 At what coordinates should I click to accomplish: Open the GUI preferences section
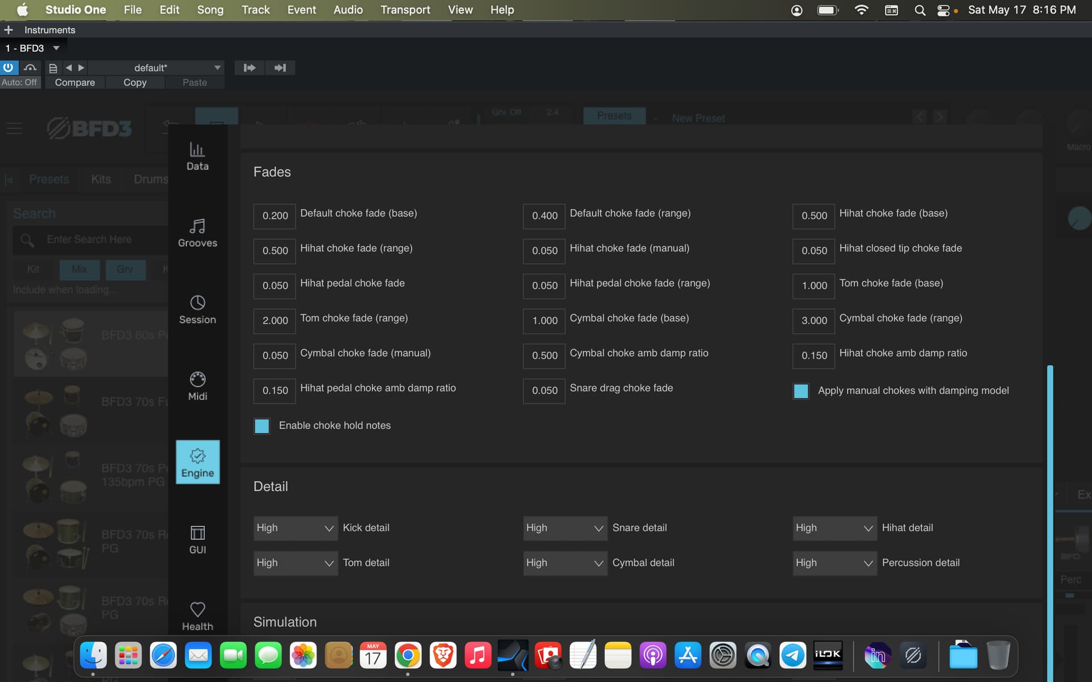click(197, 539)
